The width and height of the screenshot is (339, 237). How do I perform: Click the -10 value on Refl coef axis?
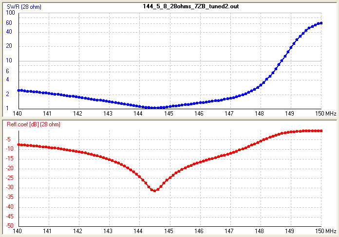[x=10, y=149]
